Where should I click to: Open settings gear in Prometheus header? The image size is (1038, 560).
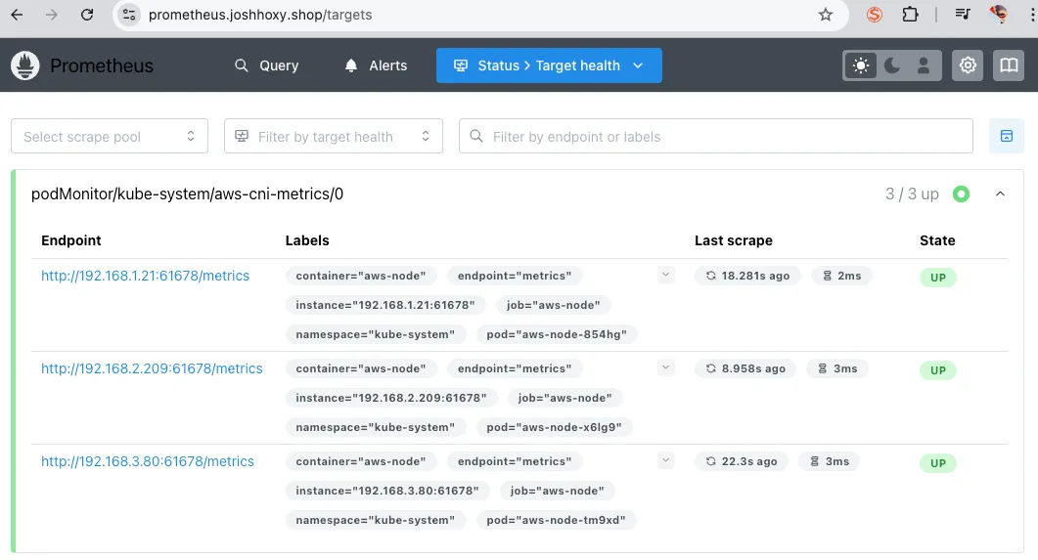[x=968, y=65]
